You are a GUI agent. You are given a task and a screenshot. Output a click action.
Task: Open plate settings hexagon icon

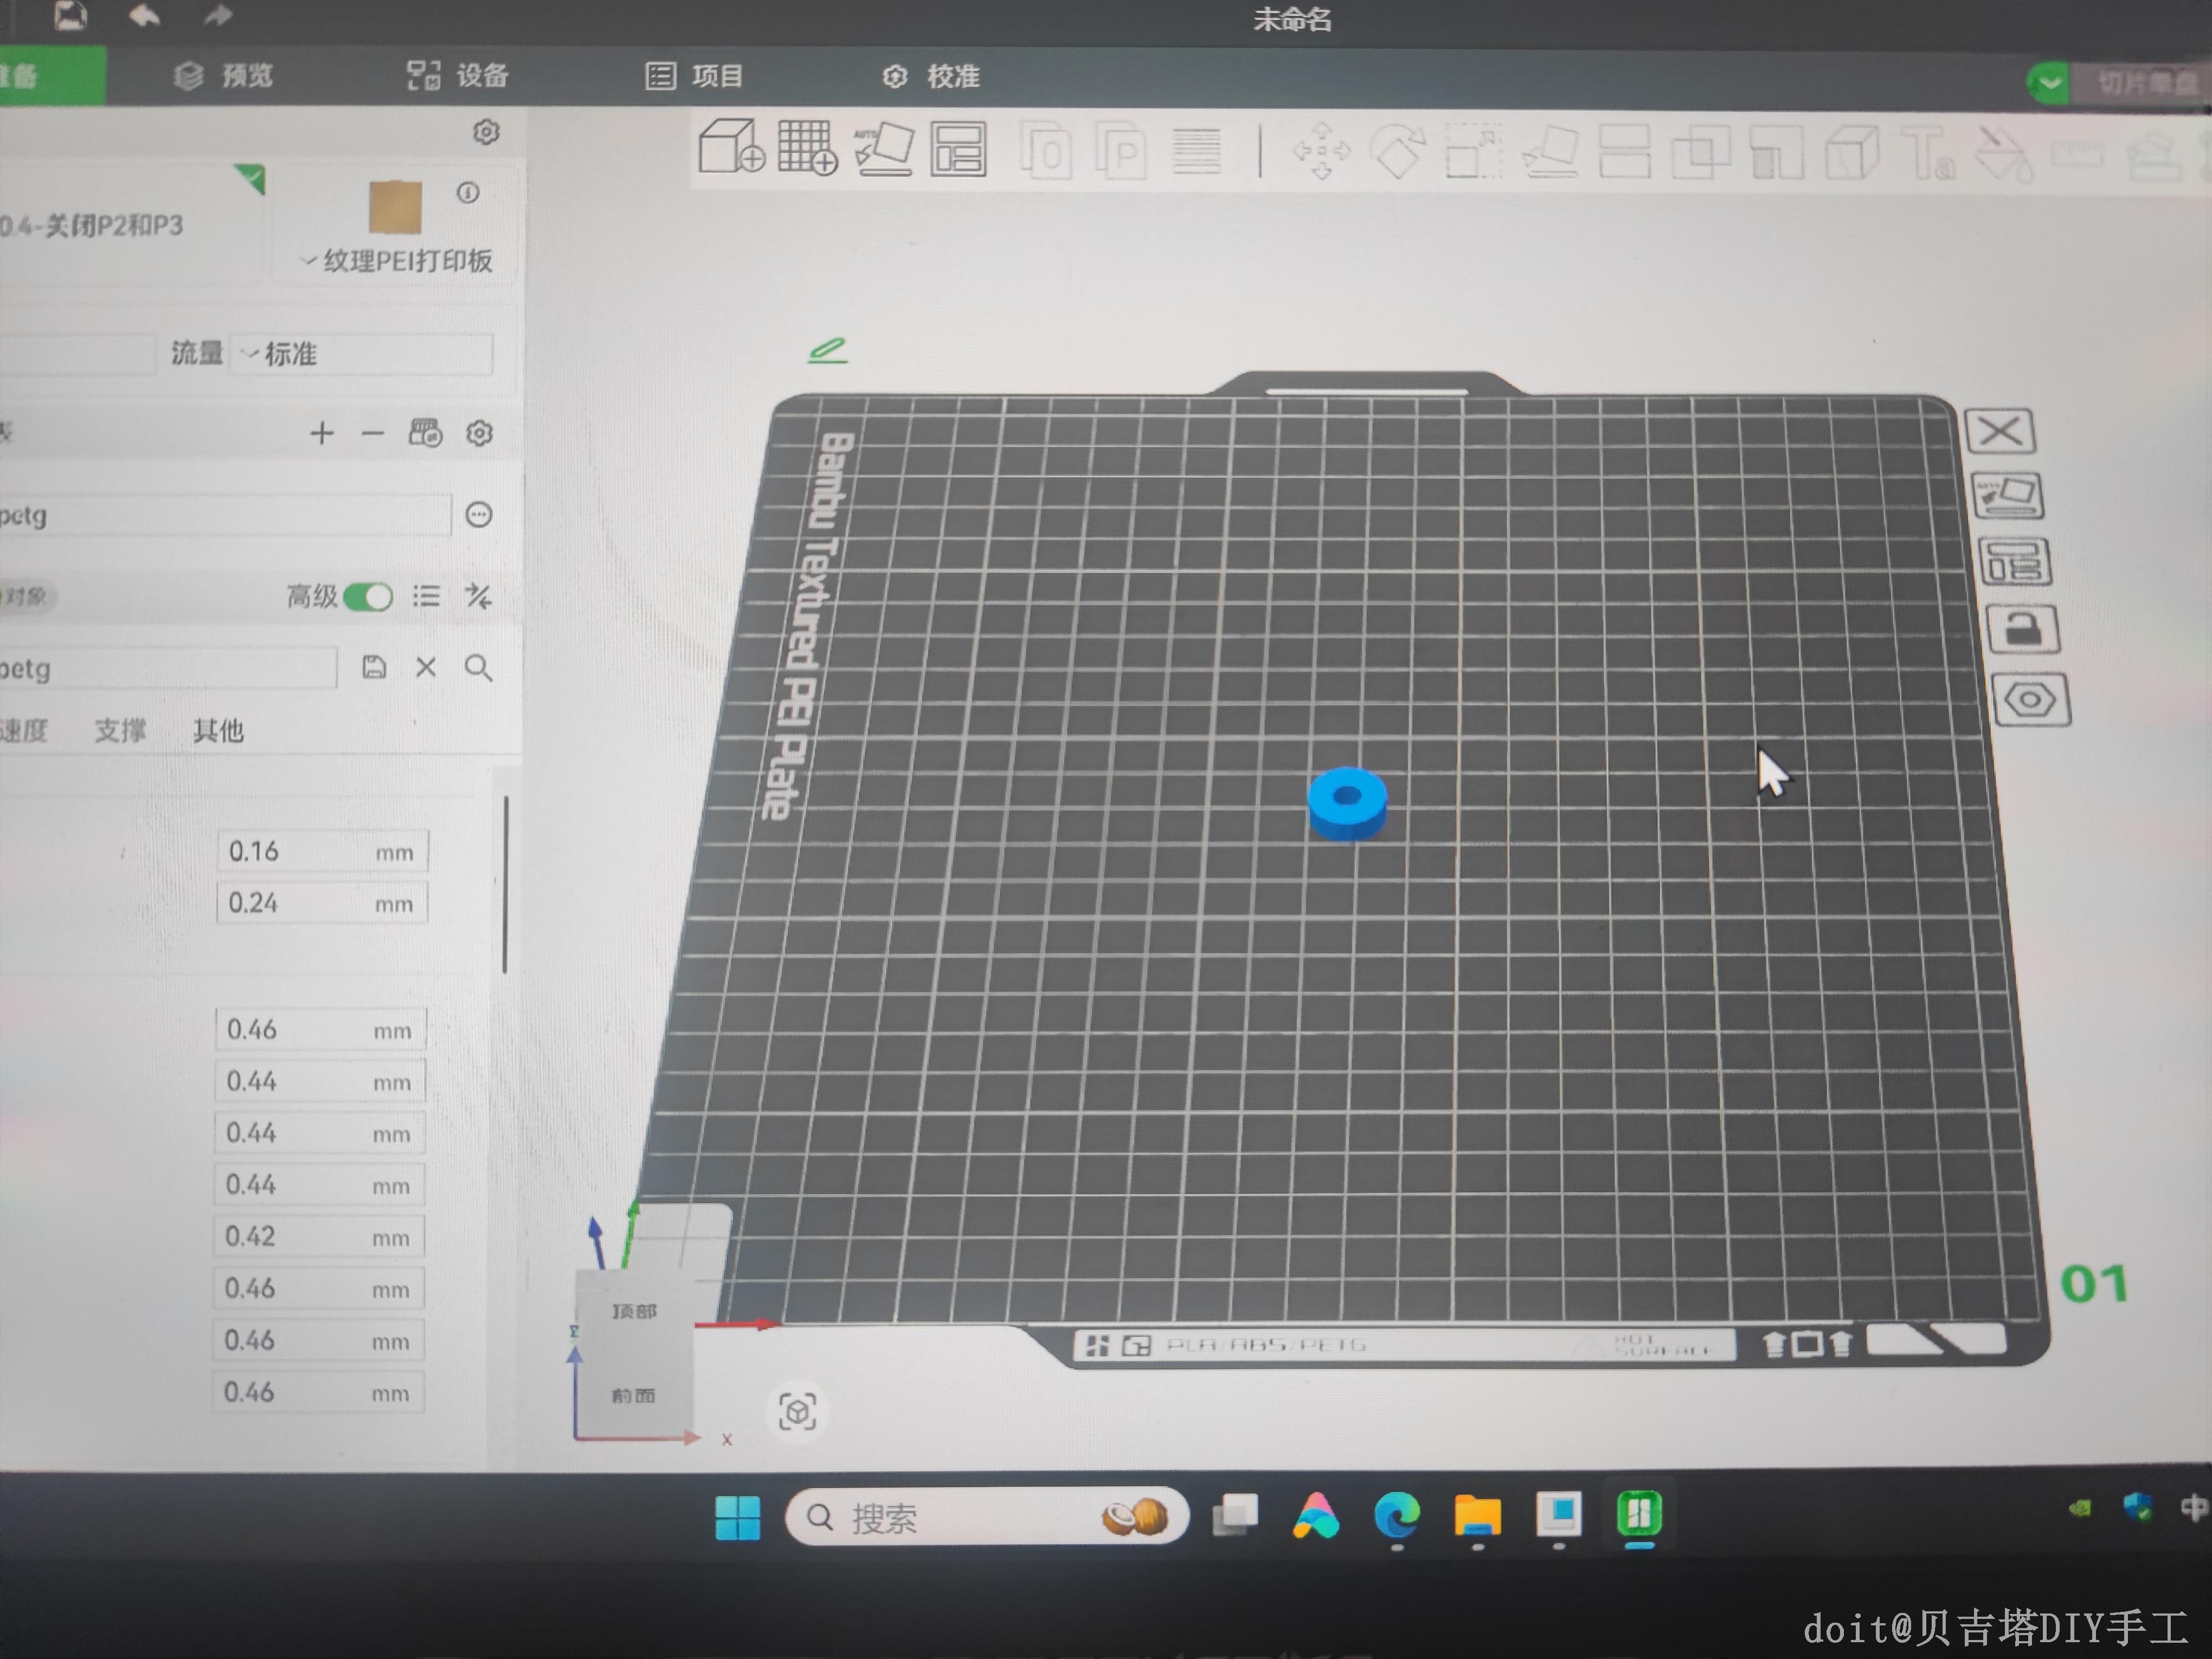[x=2030, y=700]
